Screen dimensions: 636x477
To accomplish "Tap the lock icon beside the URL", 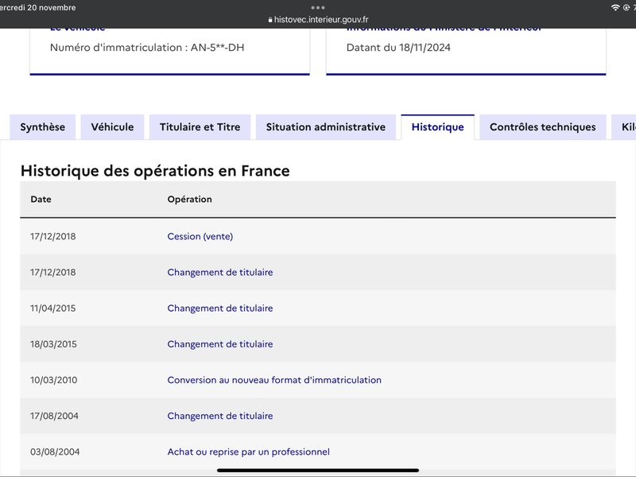I will click(x=270, y=19).
